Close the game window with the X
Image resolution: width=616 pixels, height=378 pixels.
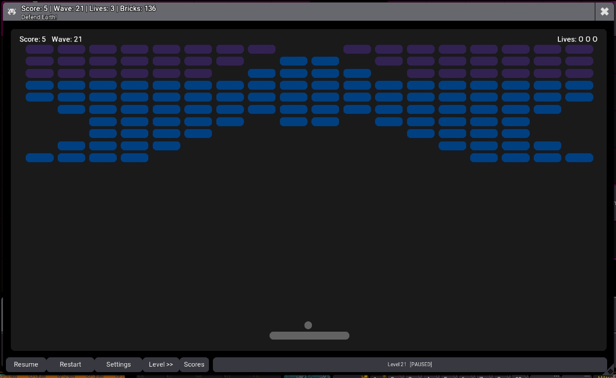point(605,11)
